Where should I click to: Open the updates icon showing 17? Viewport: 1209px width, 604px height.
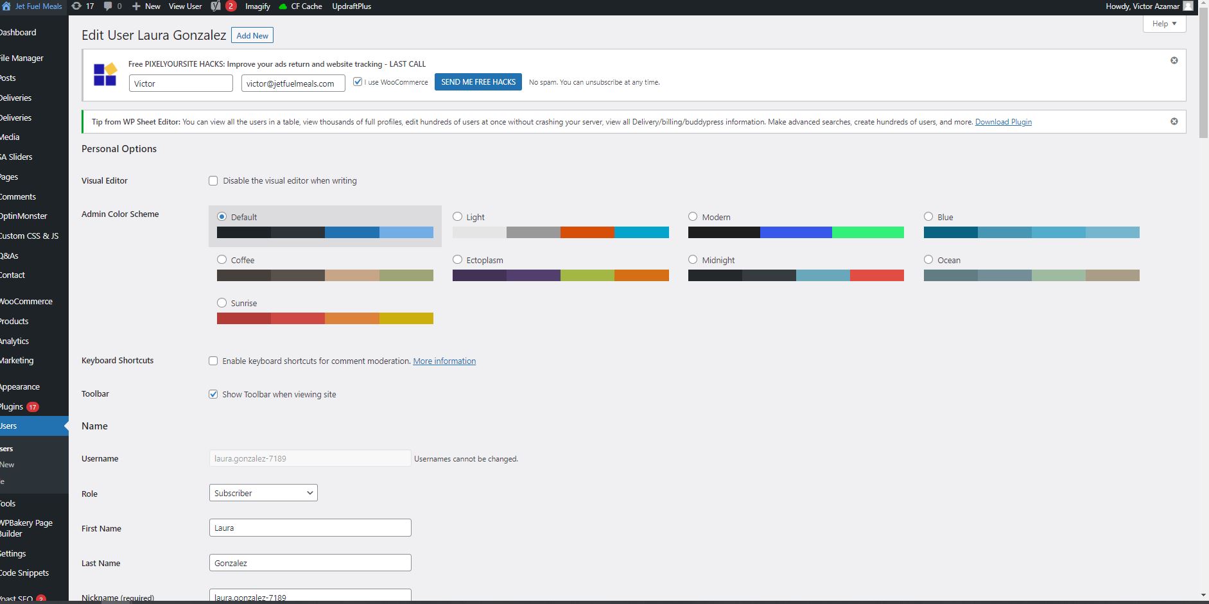[76, 6]
